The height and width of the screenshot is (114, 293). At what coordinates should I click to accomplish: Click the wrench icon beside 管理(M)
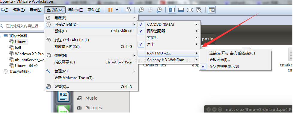(48, 71)
